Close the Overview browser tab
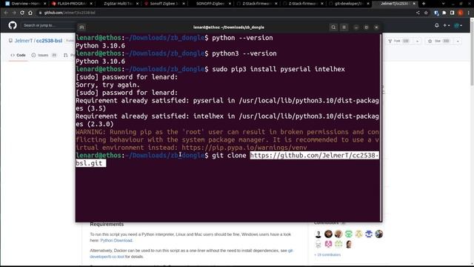Screen dimensions: 474x267 pos(44,4)
